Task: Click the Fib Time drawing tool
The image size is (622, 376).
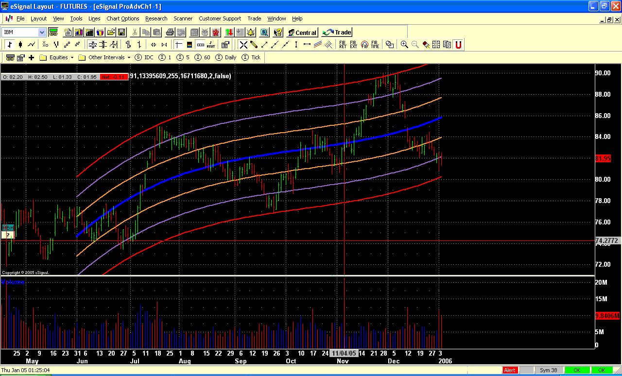Action: pos(375,45)
